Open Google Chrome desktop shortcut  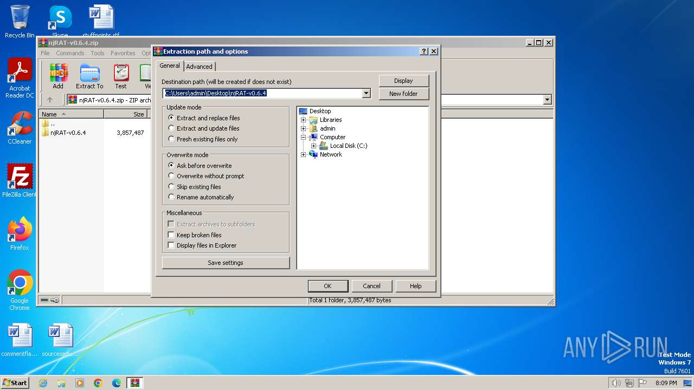tap(20, 290)
